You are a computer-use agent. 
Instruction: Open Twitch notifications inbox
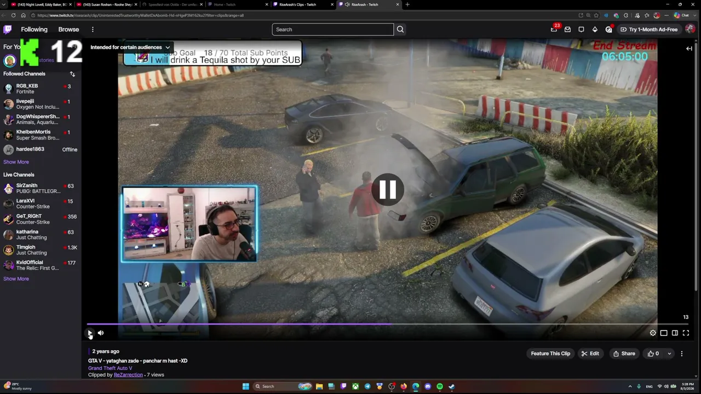pyautogui.click(x=567, y=30)
